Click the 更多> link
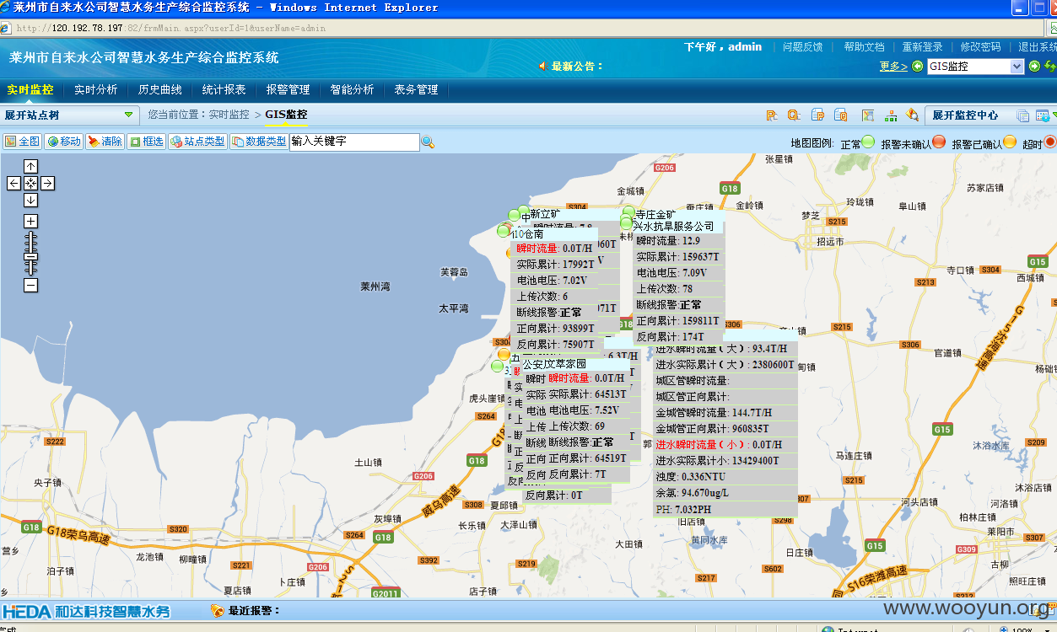Screen dimensions: 1057x632 [893, 67]
